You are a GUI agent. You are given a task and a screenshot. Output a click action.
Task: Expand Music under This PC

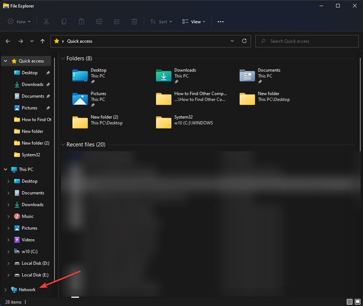click(x=8, y=216)
